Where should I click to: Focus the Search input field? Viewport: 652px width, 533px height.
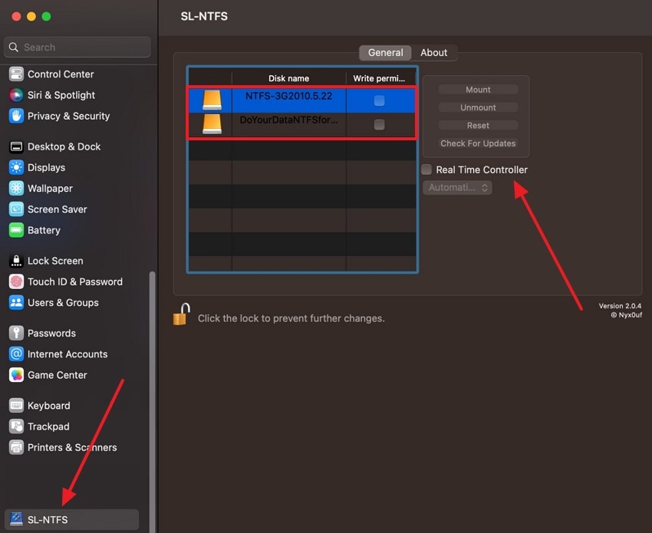click(x=77, y=47)
